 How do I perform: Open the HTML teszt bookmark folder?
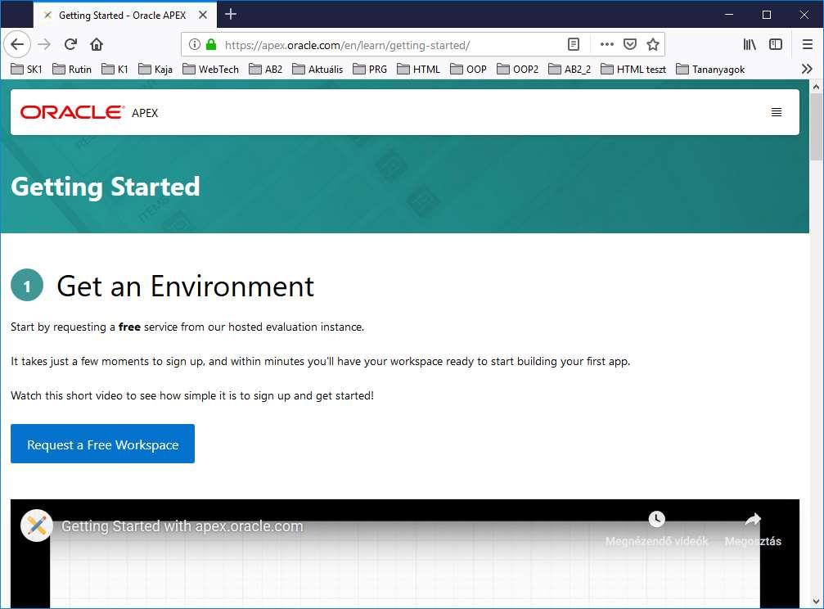coord(634,69)
